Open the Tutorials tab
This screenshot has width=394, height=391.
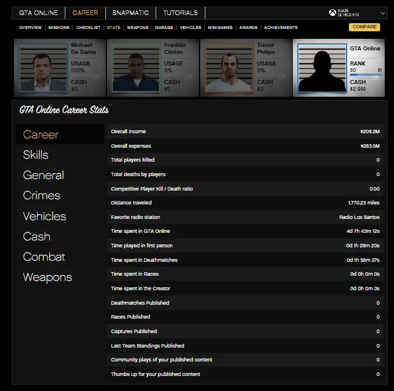click(x=180, y=13)
